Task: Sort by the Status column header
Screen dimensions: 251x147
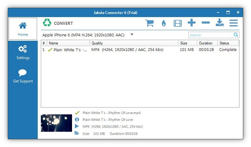Action: [x=228, y=43]
